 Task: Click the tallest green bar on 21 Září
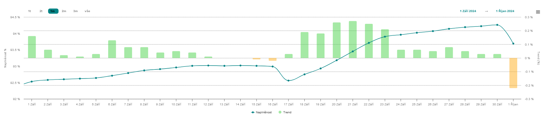(x=353, y=39)
